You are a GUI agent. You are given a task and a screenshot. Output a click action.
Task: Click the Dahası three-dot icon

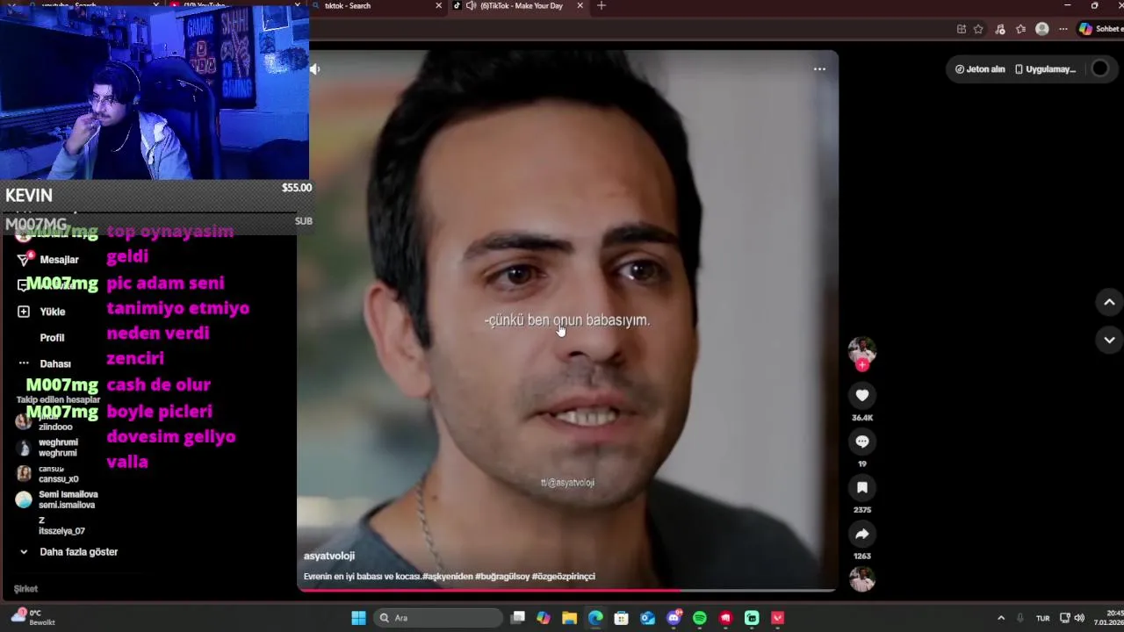click(24, 363)
